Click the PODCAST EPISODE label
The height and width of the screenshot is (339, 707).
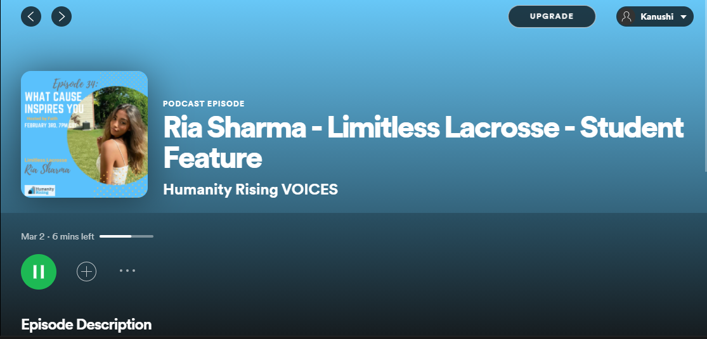(x=204, y=104)
